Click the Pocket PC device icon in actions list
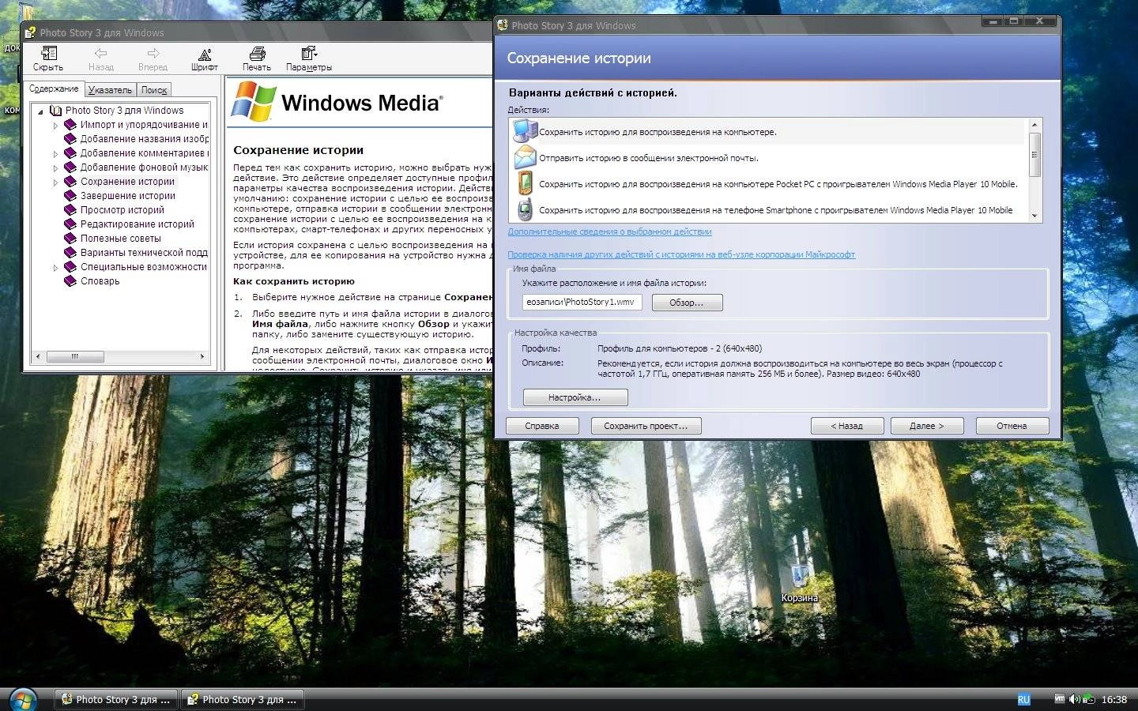Image resolution: width=1138 pixels, height=711 pixels. [x=525, y=183]
